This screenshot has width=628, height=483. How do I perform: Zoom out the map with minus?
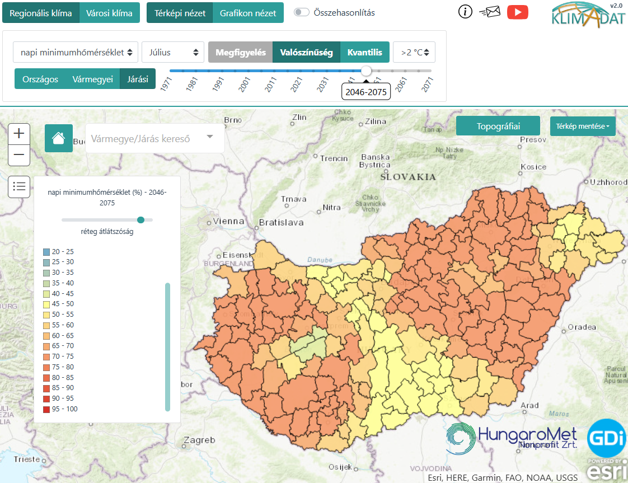point(19,155)
